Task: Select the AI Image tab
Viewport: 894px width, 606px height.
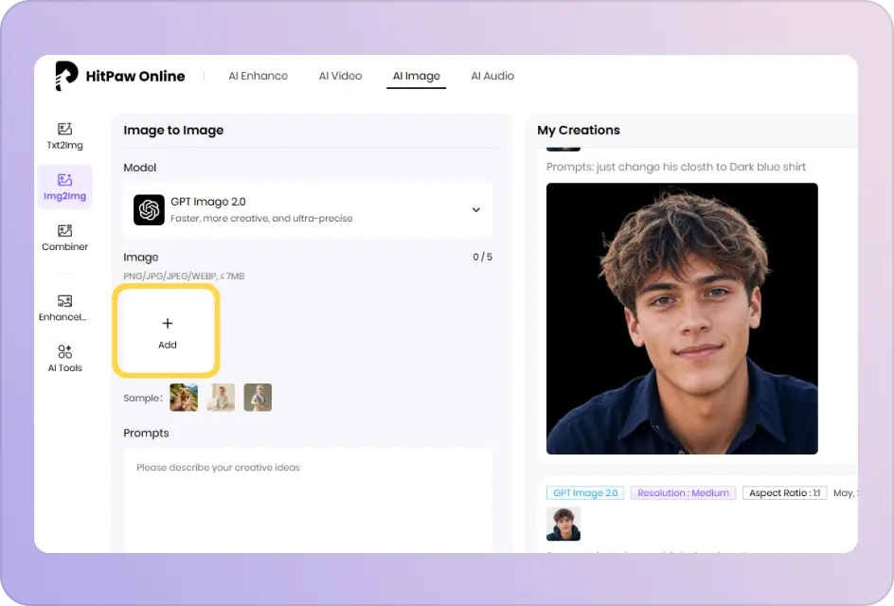Action: click(416, 76)
